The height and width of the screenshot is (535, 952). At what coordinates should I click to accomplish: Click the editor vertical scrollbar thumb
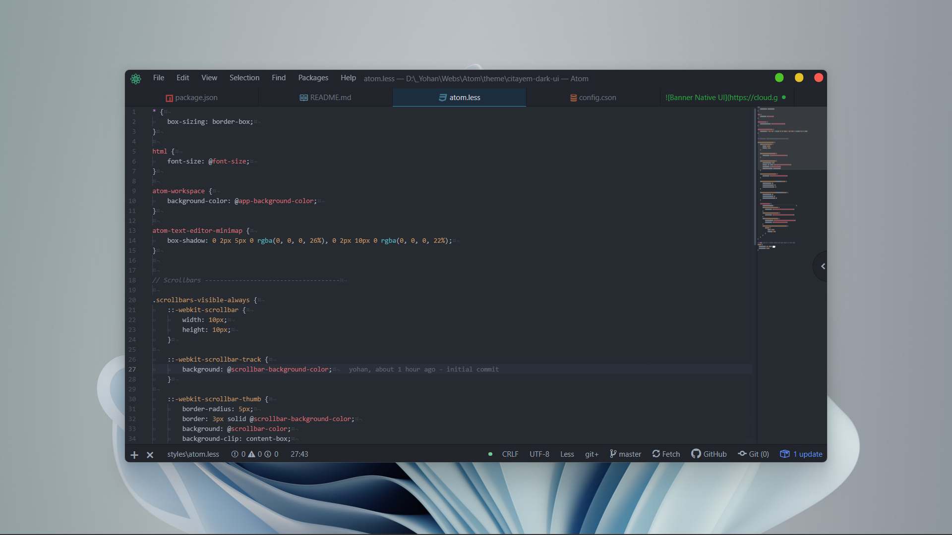pyautogui.click(x=755, y=176)
